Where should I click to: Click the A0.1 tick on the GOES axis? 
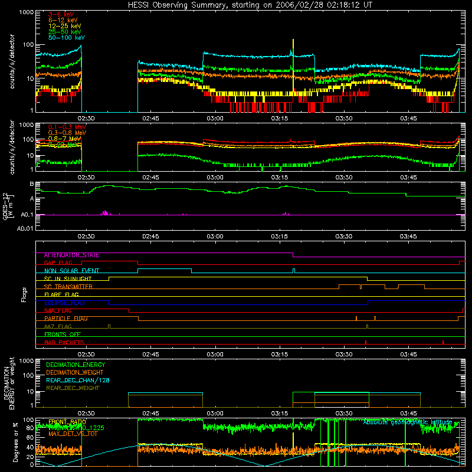27,215
